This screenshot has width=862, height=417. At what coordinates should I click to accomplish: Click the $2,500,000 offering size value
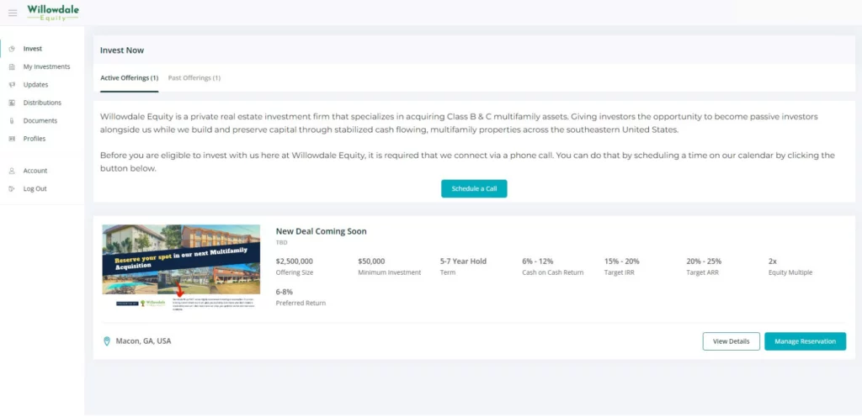(295, 261)
